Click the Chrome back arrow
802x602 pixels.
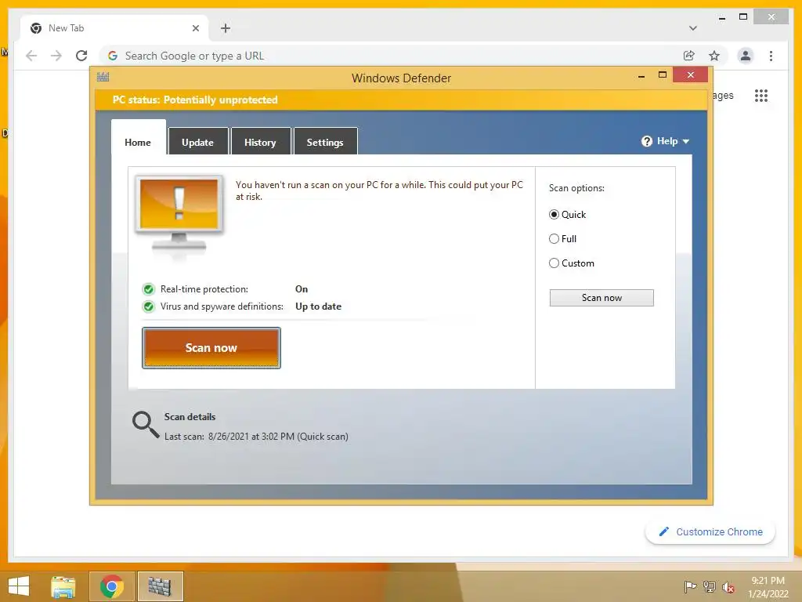click(31, 56)
